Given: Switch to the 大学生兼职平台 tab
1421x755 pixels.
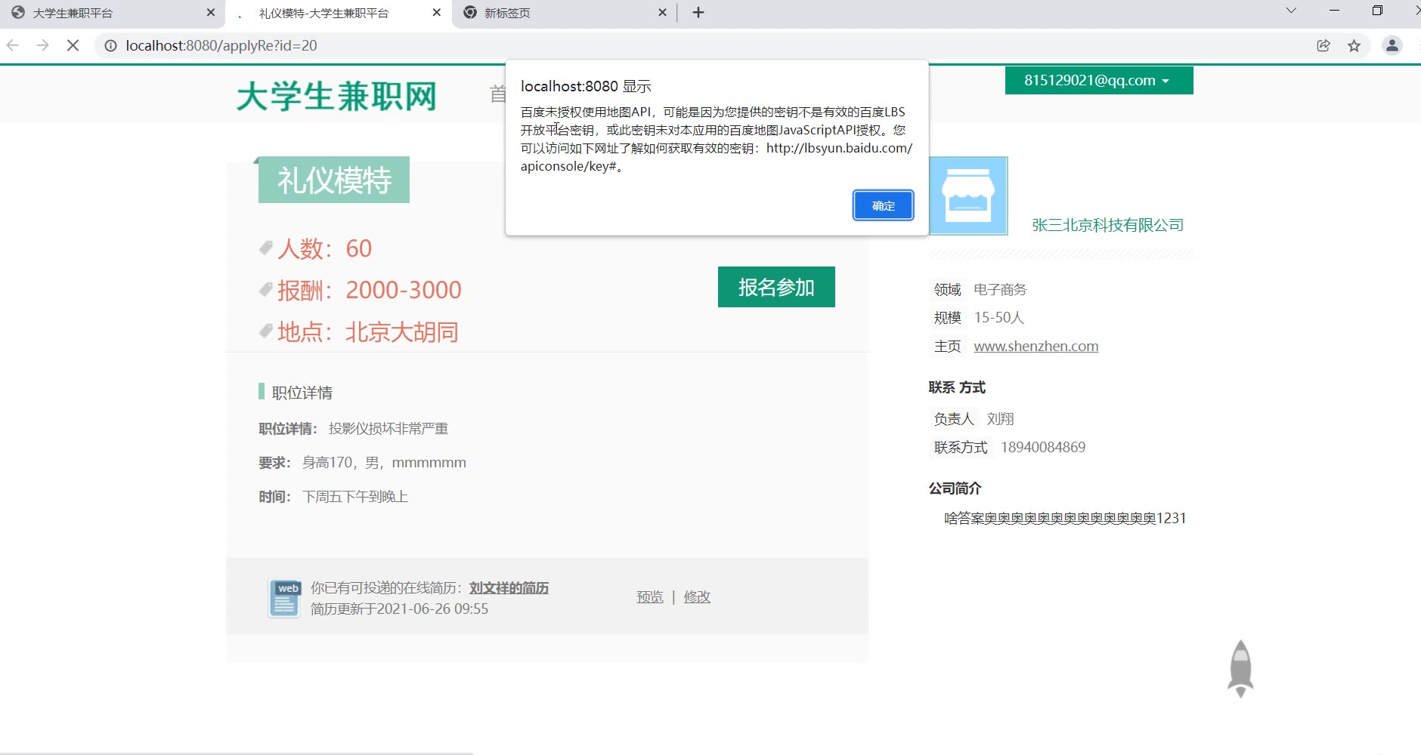Looking at the screenshot, I should [106, 13].
